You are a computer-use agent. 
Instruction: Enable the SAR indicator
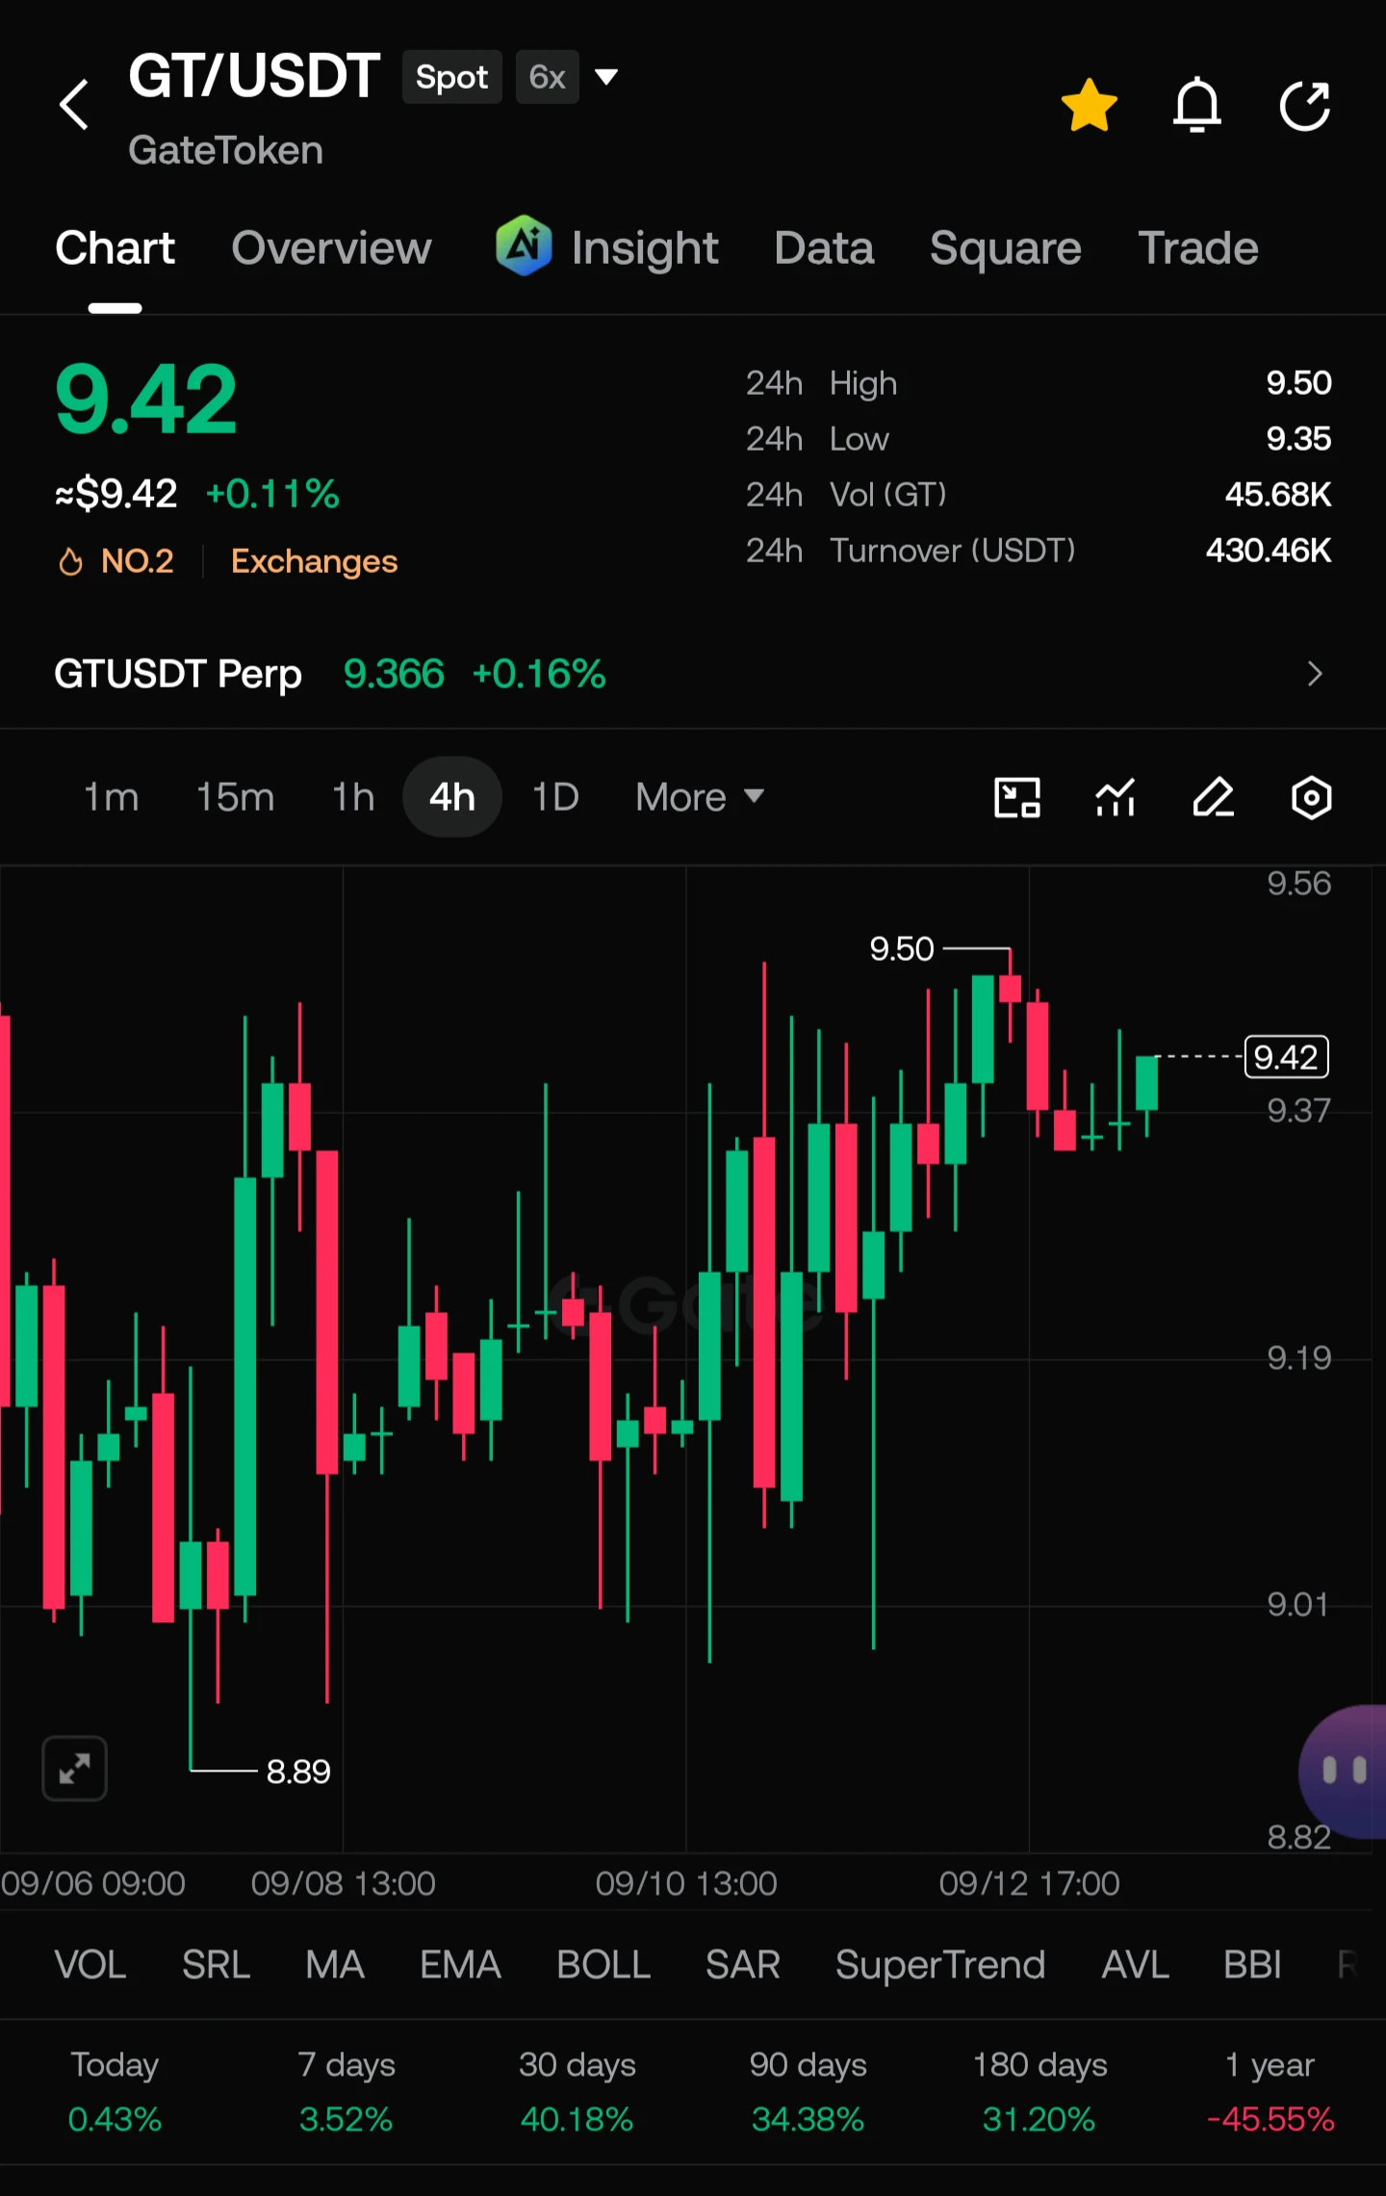pyautogui.click(x=742, y=1965)
